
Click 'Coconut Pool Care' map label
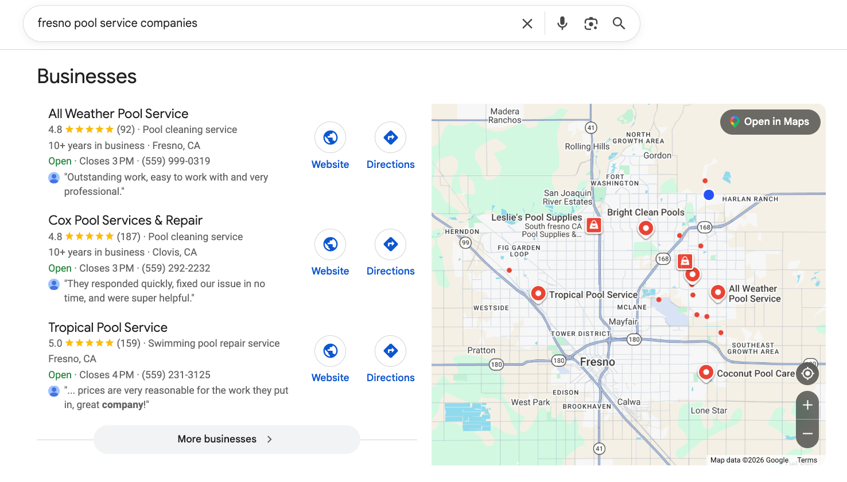tap(756, 374)
